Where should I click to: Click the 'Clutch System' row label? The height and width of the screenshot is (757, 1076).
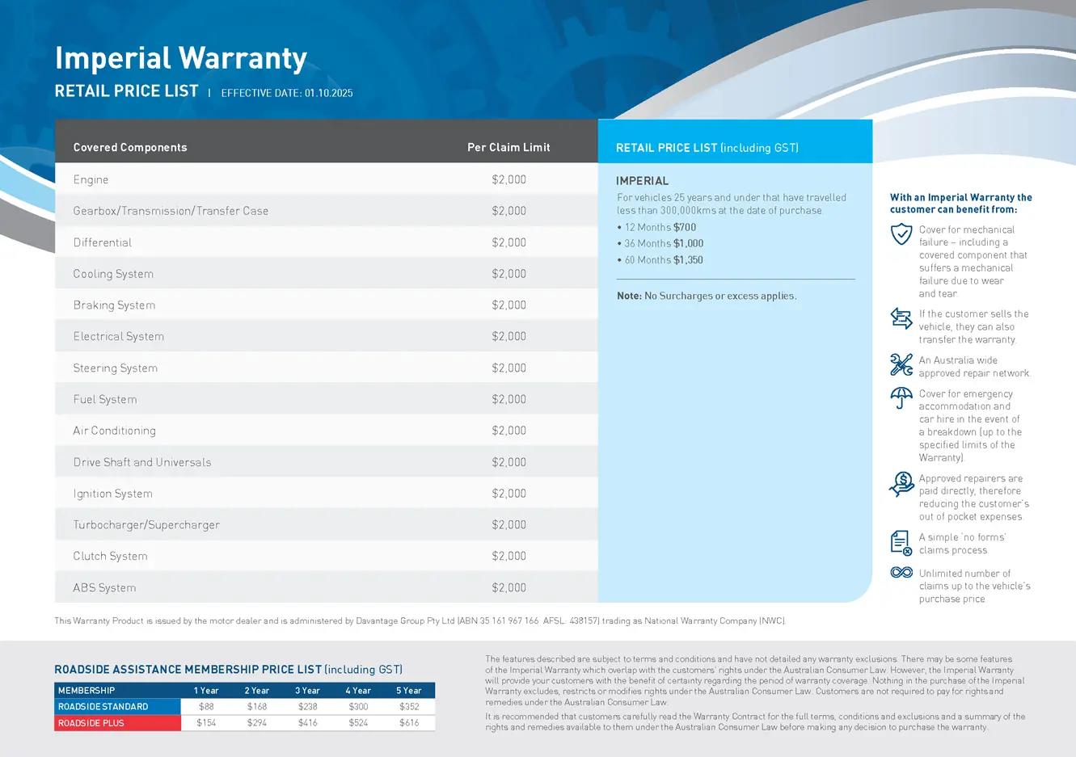[110, 556]
